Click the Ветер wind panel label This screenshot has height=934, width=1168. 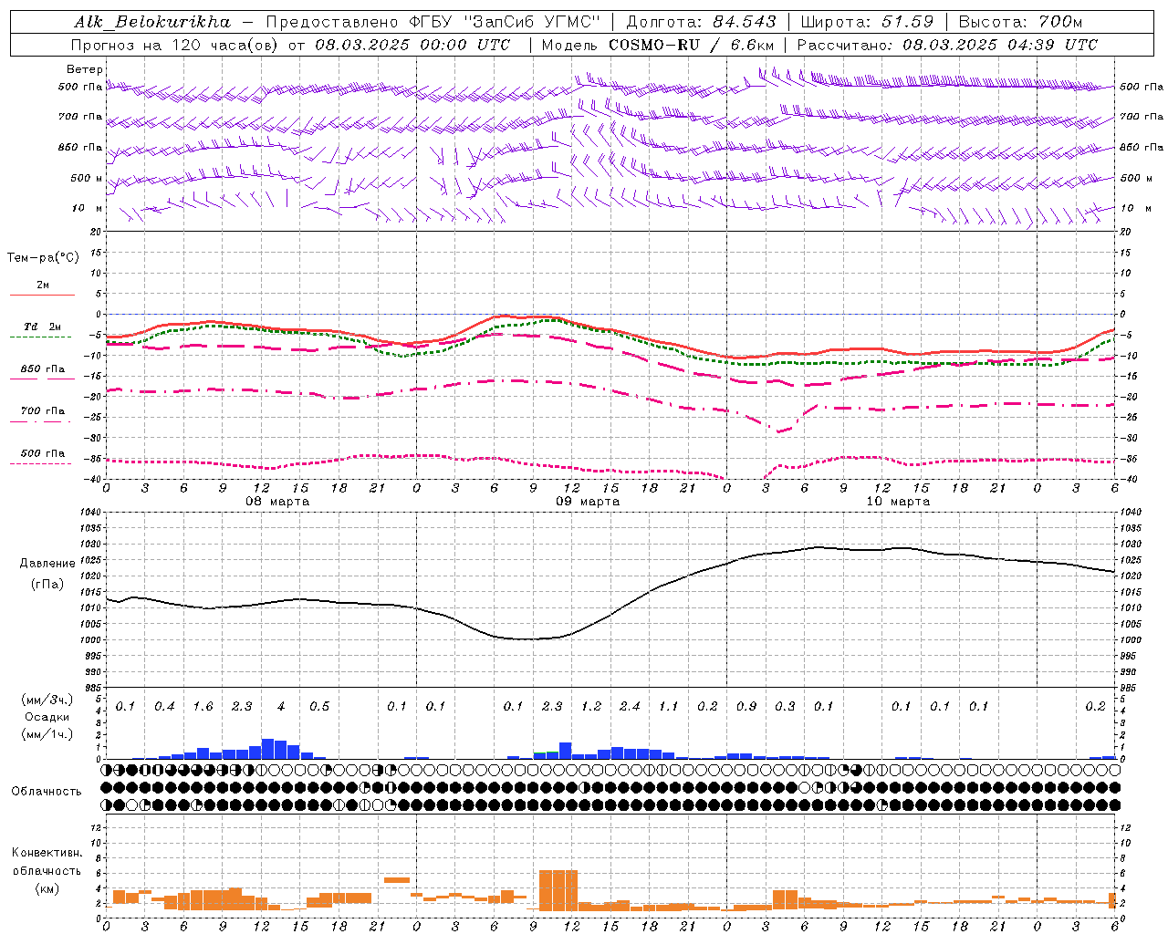(x=85, y=69)
